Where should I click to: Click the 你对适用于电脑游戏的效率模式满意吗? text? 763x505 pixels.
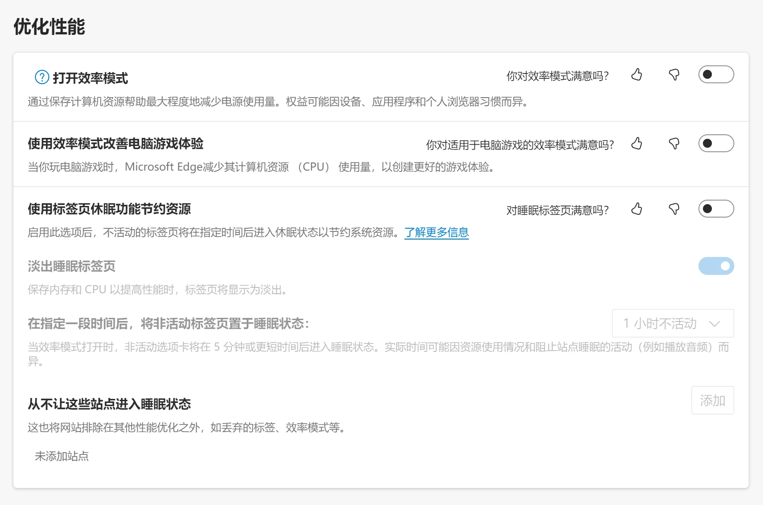[520, 145]
